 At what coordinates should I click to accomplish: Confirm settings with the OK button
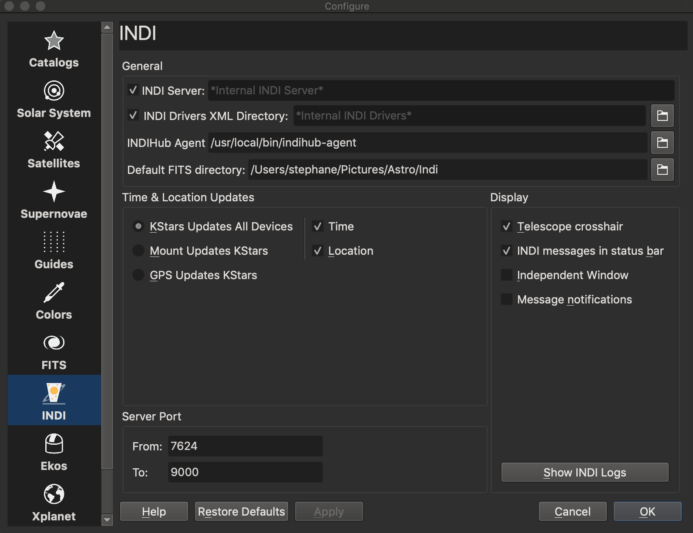[x=648, y=511]
